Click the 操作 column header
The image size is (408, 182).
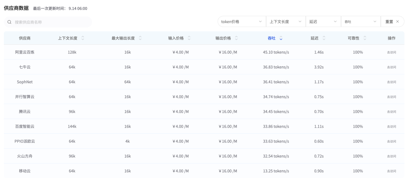(x=391, y=38)
